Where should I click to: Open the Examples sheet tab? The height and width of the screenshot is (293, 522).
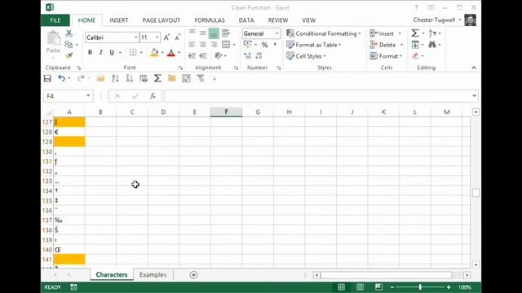(153, 275)
